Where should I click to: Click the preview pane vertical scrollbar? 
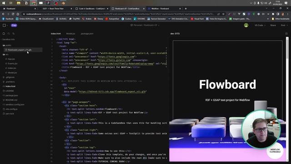pos(287,99)
